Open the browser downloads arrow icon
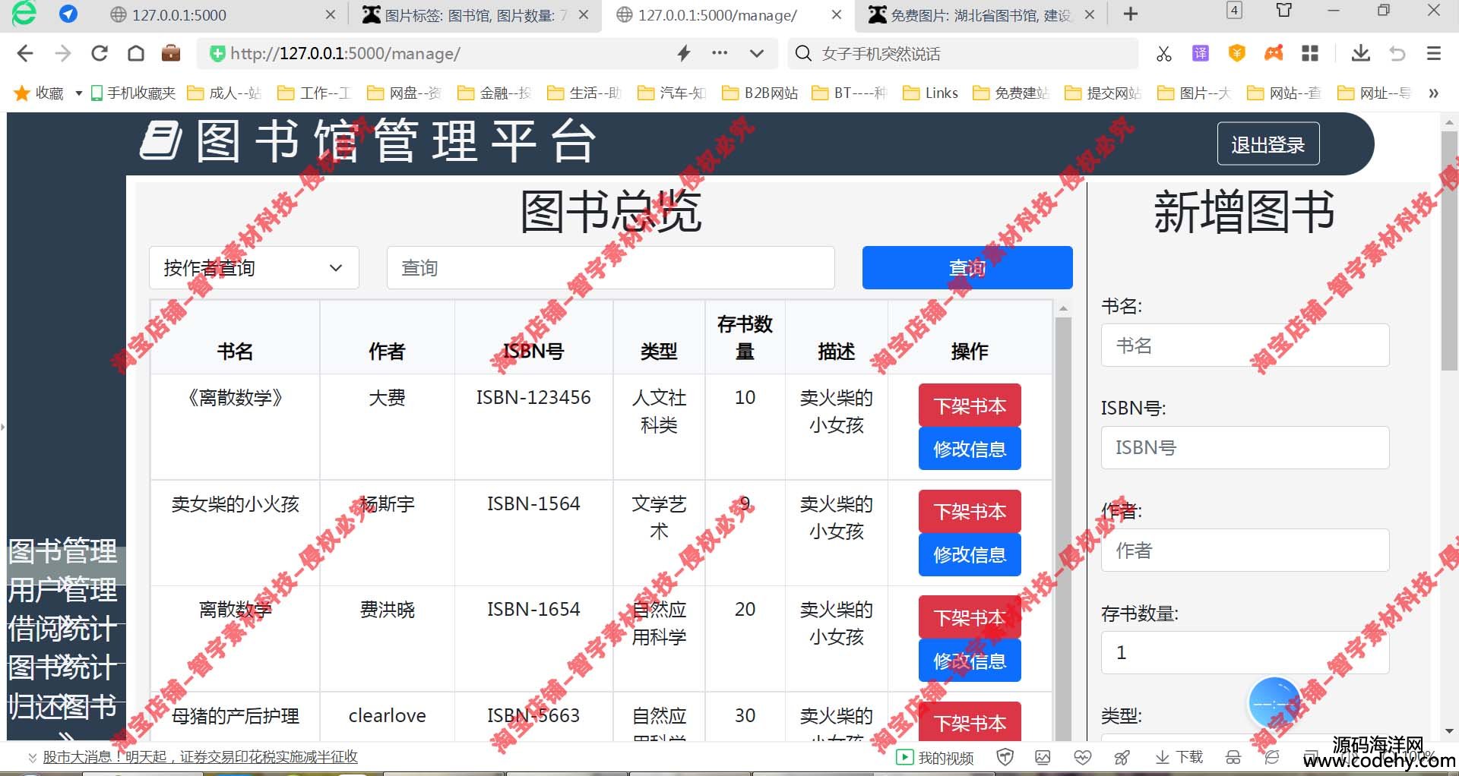 click(1361, 53)
